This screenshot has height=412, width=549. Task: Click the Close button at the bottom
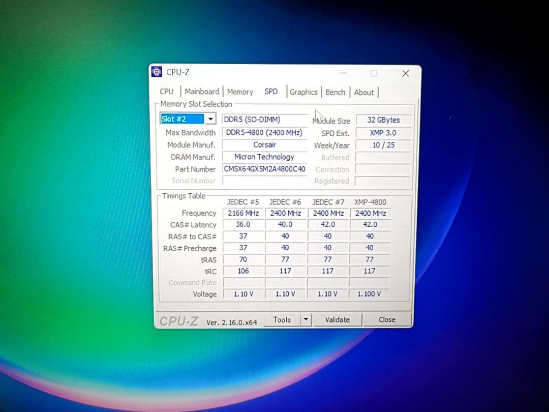pos(387,319)
